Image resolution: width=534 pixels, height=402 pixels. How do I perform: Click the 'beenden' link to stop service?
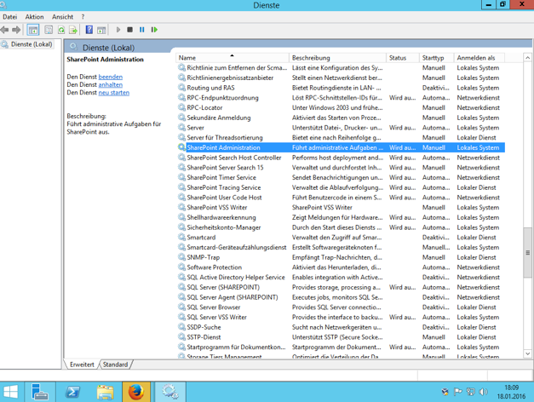(x=111, y=77)
